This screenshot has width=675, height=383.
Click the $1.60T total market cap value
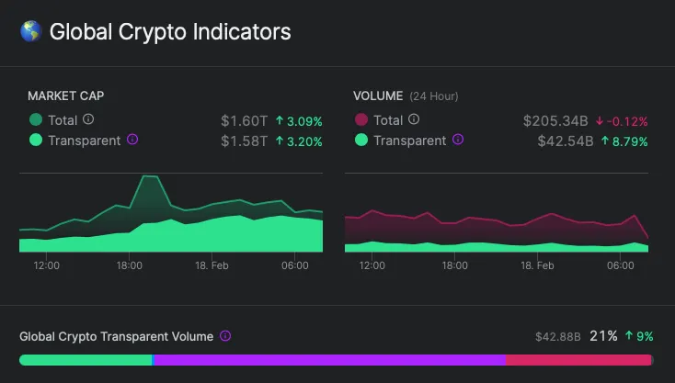[x=244, y=121]
